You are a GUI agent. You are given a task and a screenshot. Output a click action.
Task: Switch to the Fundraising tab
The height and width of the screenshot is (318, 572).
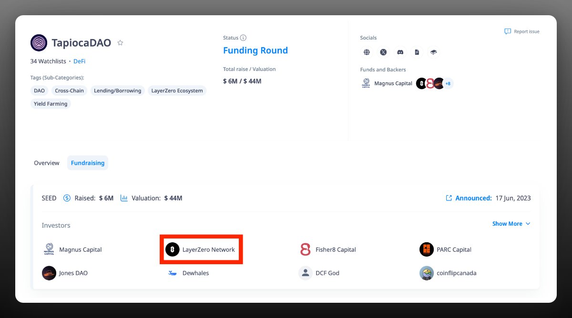tap(88, 163)
